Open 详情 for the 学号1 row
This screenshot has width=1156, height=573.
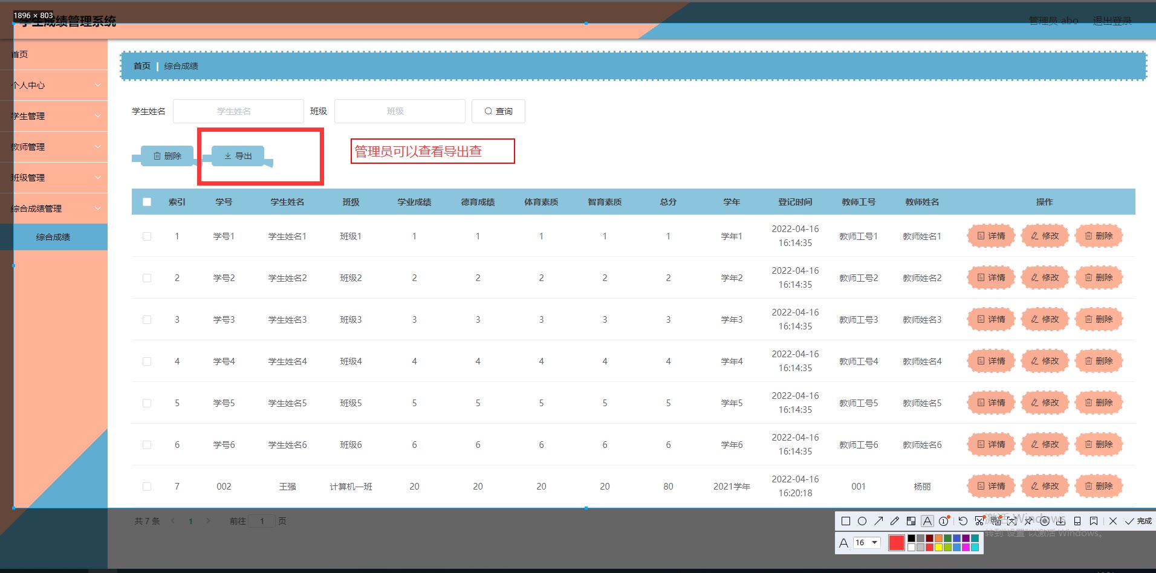tap(991, 236)
